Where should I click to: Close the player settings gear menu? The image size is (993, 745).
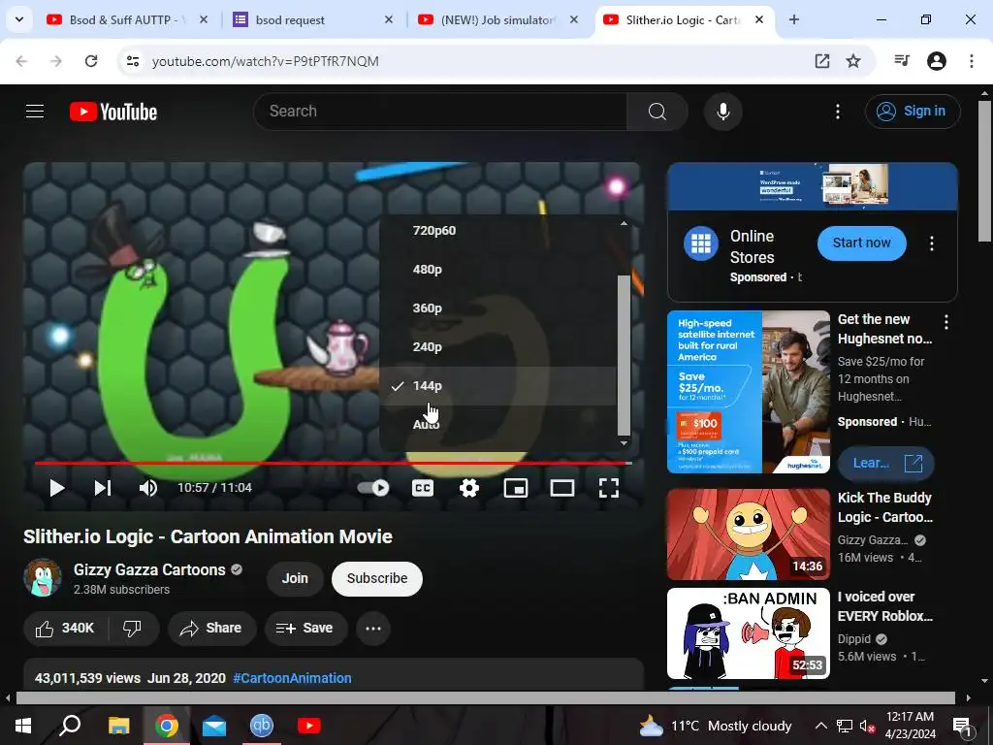pos(469,488)
